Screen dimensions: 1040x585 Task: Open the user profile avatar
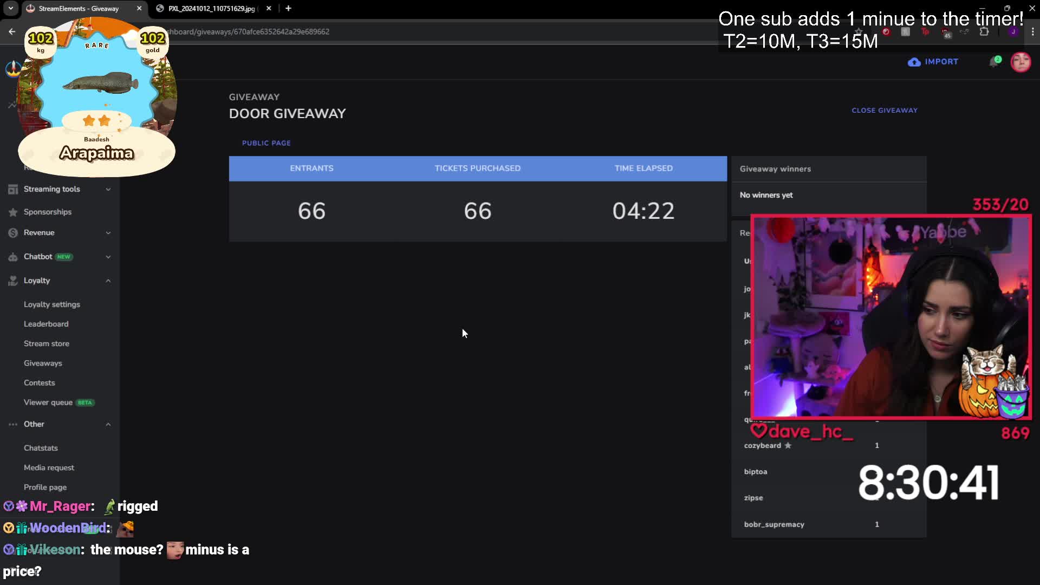point(1020,62)
